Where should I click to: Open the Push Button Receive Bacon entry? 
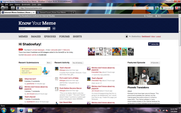click(x=71, y=88)
